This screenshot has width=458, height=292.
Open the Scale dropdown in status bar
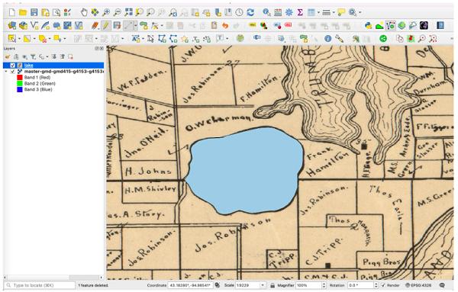(x=263, y=285)
